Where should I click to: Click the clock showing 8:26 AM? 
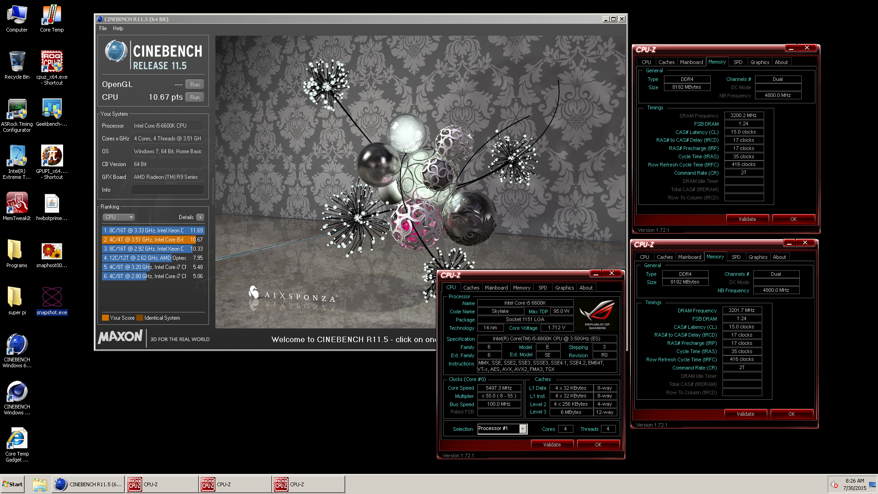click(x=855, y=481)
